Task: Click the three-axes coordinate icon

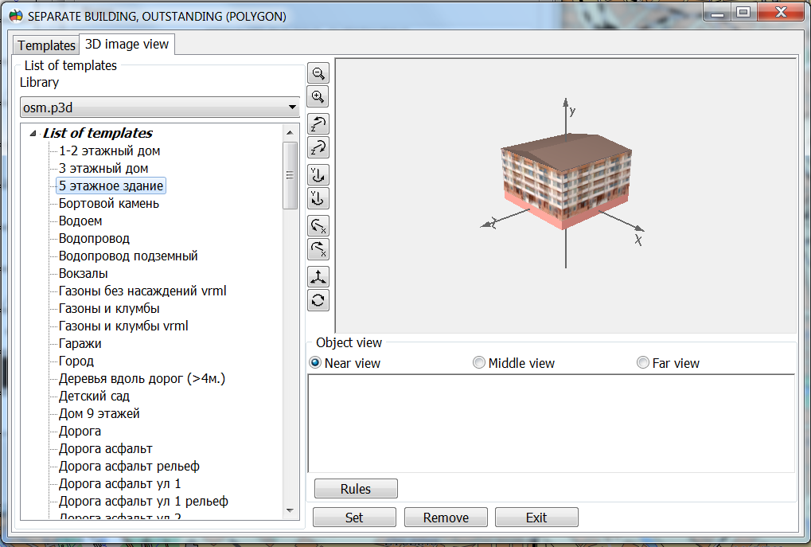Action: pyautogui.click(x=318, y=276)
